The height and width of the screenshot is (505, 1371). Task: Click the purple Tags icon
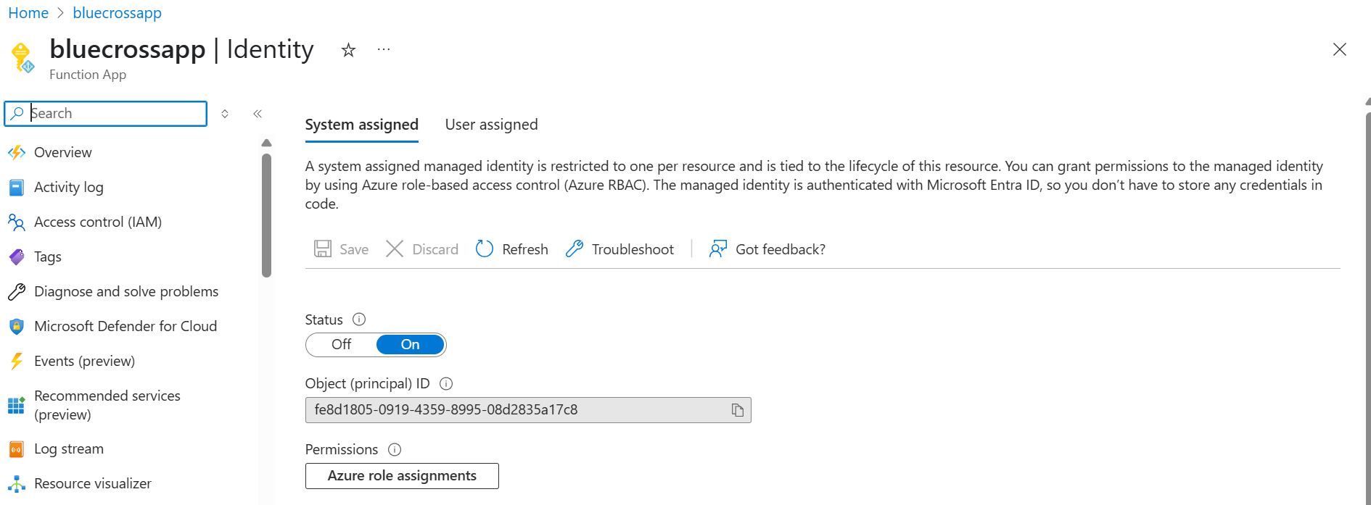coord(17,256)
